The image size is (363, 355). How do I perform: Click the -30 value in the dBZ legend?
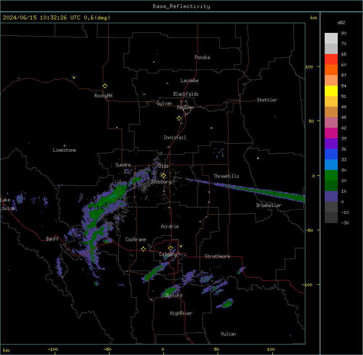click(345, 223)
